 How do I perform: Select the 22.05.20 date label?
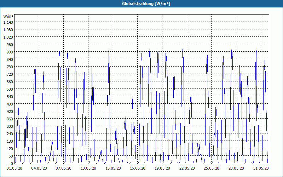pos(187,169)
